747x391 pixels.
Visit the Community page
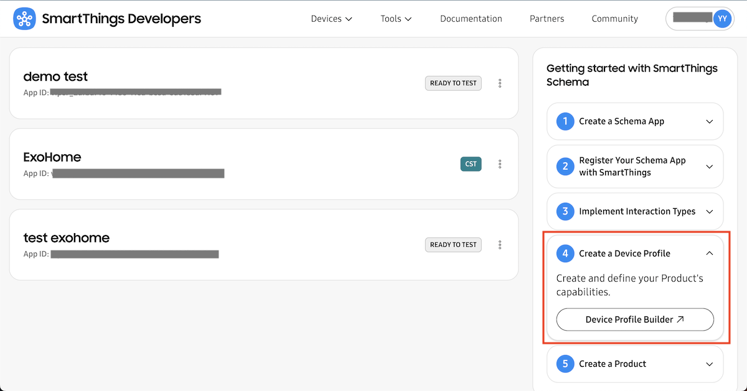point(615,19)
